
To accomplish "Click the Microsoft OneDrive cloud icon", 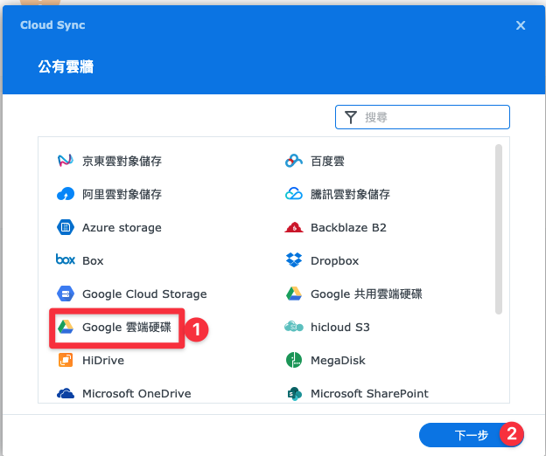I will point(65,393).
